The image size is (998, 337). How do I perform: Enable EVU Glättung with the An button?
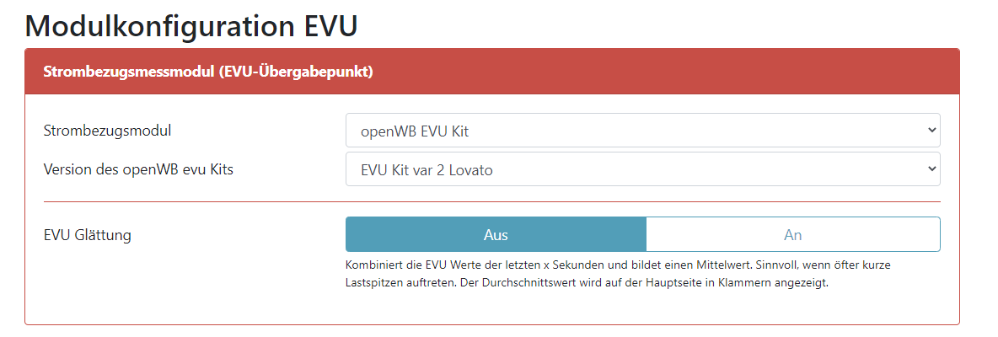(x=792, y=234)
